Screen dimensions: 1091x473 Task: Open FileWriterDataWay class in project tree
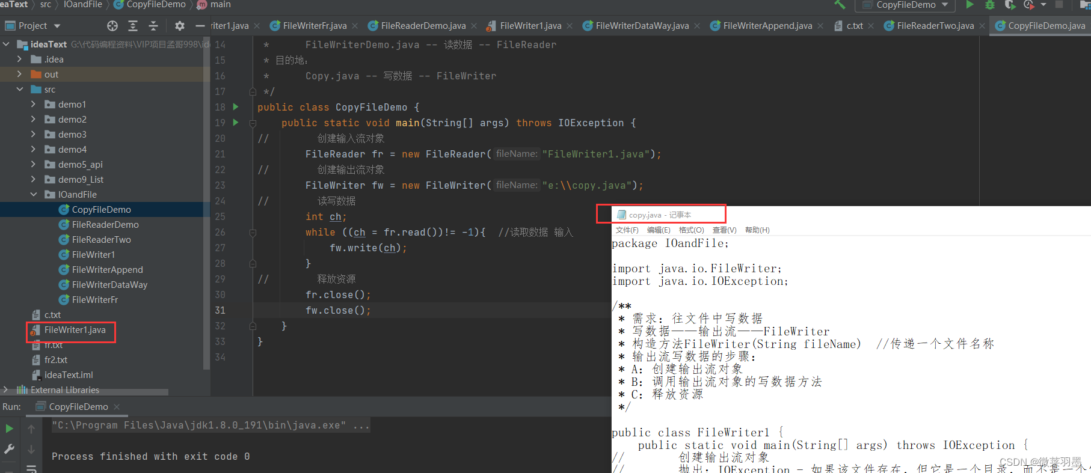click(109, 284)
